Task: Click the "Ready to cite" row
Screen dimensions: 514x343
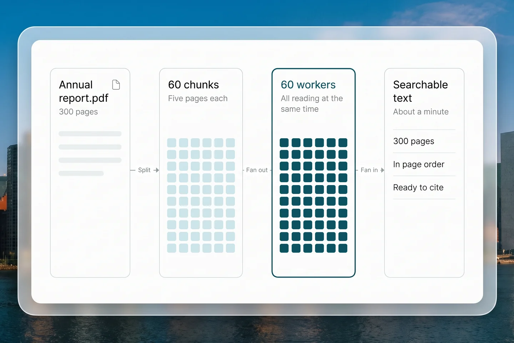Action: coord(424,188)
